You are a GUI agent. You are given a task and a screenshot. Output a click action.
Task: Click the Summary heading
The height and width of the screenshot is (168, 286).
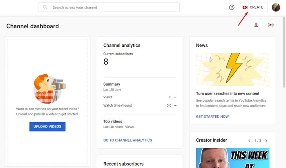(112, 84)
